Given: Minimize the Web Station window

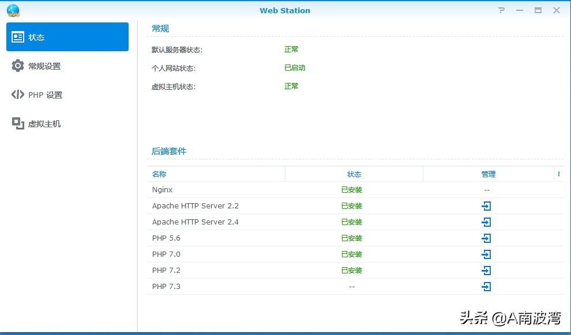Looking at the screenshot, I should (x=520, y=10).
